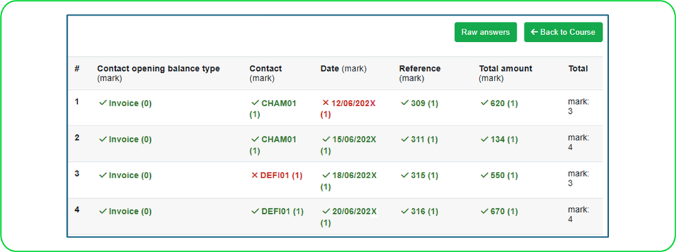Click the Back to Course button
This screenshot has width=676, height=252.
563,32
